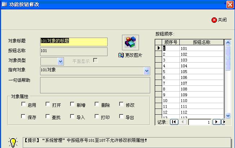The width and height of the screenshot is (235, 148).
Task: Click the 关闭 close button with red icon
Action: click(219, 20)
